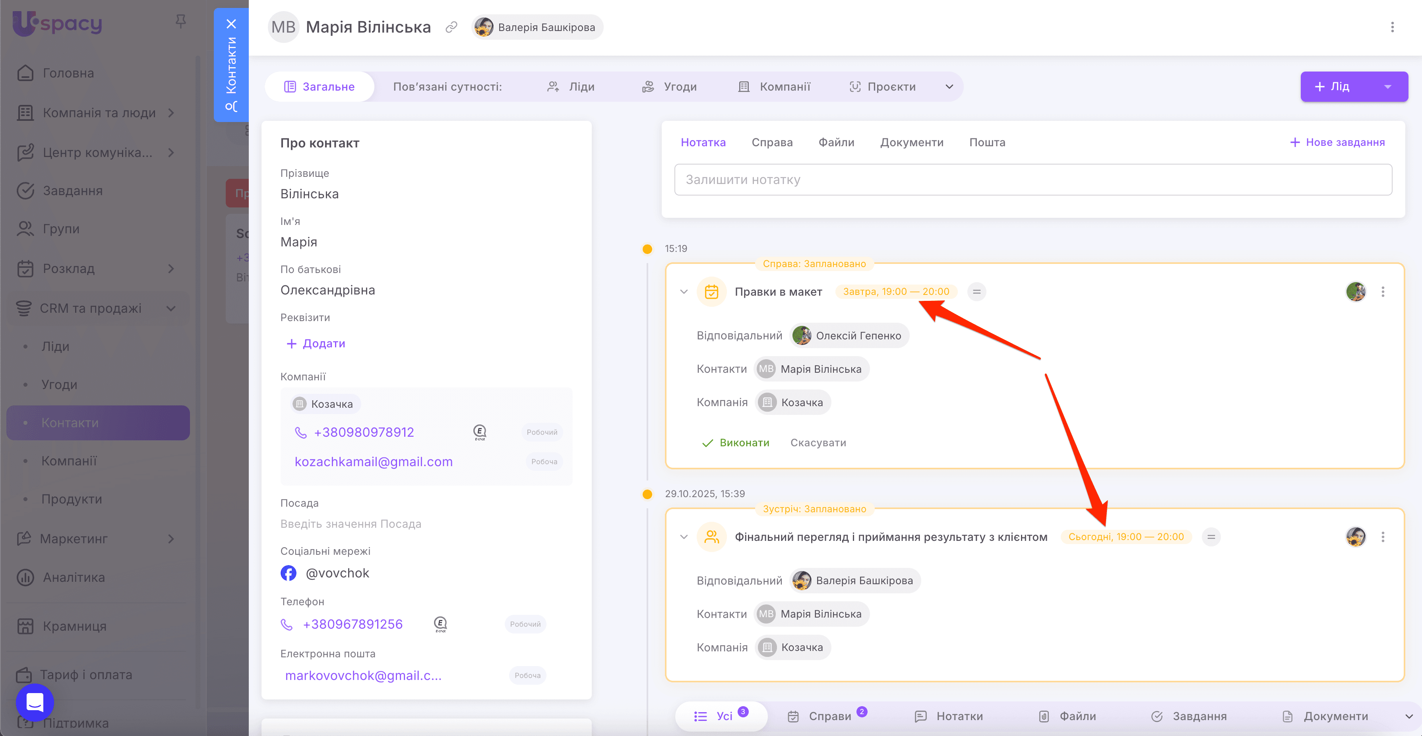Open linked Ліди tab

tap(571, 87)
